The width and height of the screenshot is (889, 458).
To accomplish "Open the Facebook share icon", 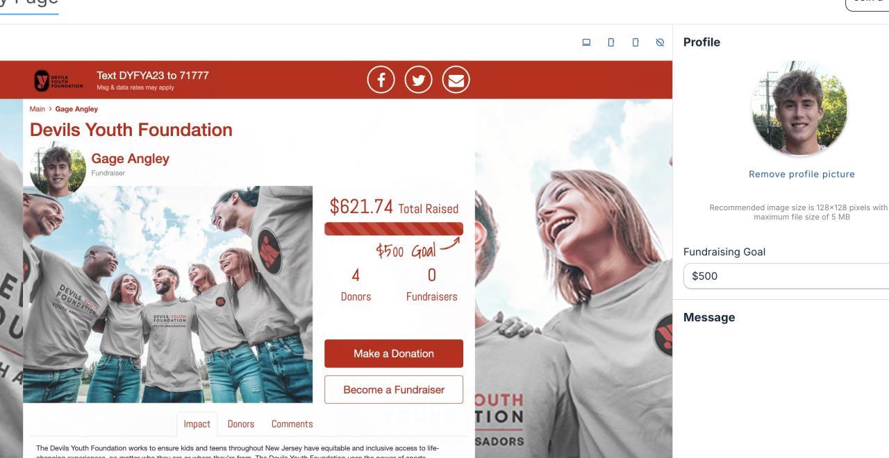I will (381, 80).
